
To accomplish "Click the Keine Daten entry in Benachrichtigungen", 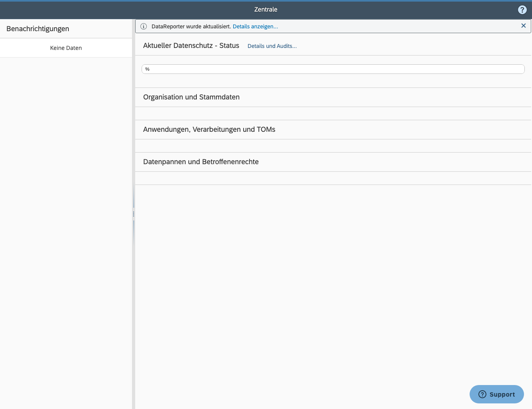I will (66, 48).
